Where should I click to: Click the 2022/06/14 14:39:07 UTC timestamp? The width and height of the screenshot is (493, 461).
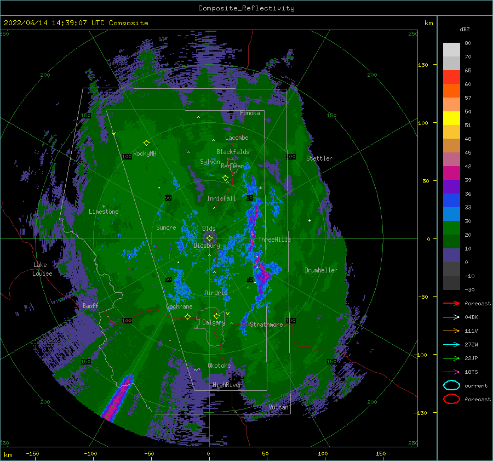click(x=76, y=23)
